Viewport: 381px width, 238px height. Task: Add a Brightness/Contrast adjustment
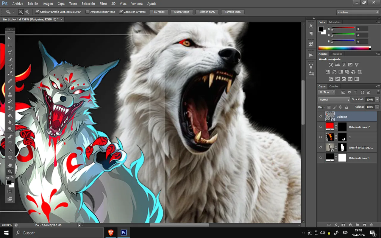[331, 65]
